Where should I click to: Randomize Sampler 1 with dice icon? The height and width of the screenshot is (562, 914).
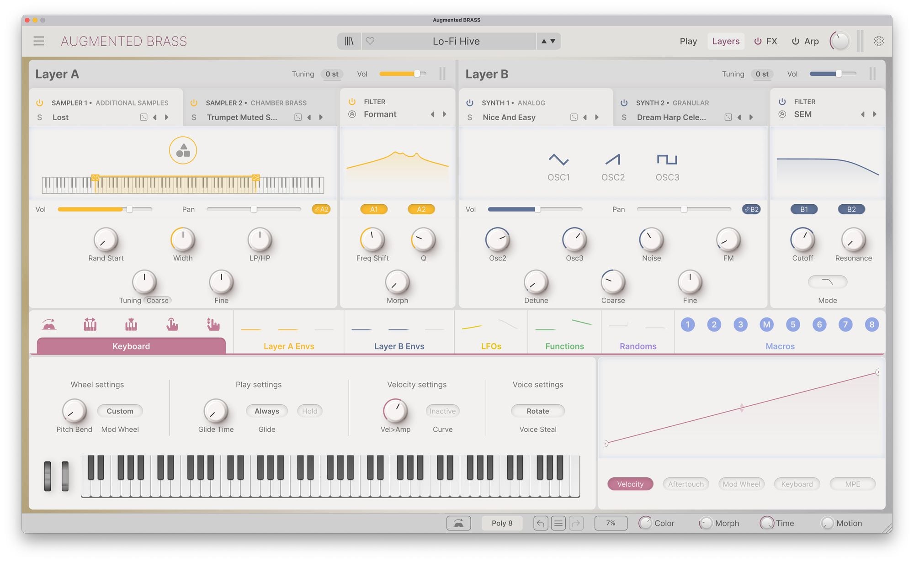pos(143,117)
